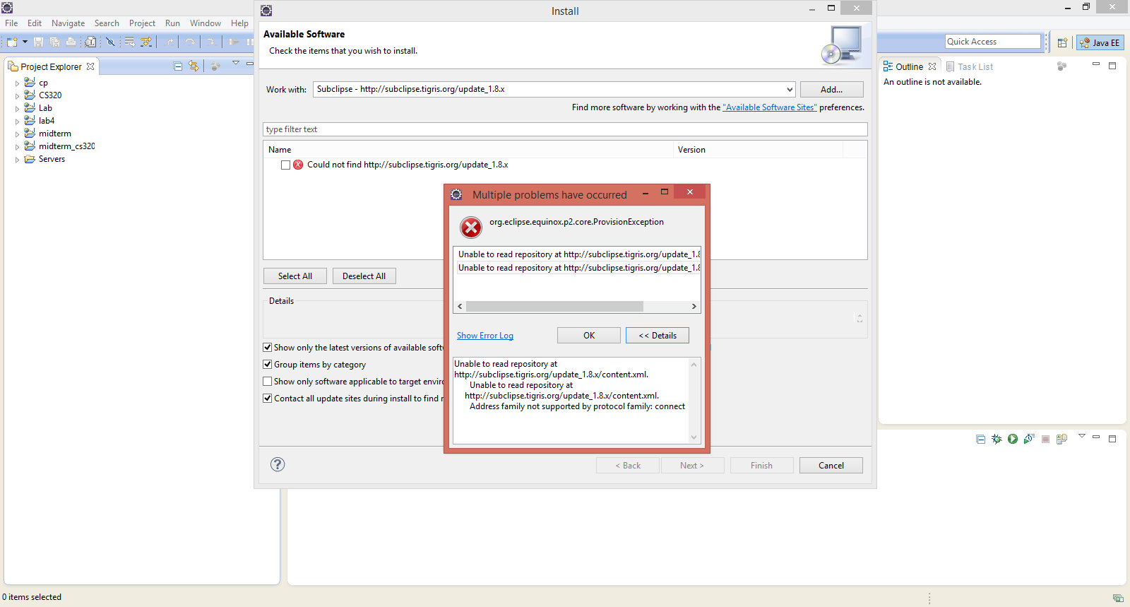1130x607 pixels.
Task: Uncheck Group items by category
Action: [268, 365]
